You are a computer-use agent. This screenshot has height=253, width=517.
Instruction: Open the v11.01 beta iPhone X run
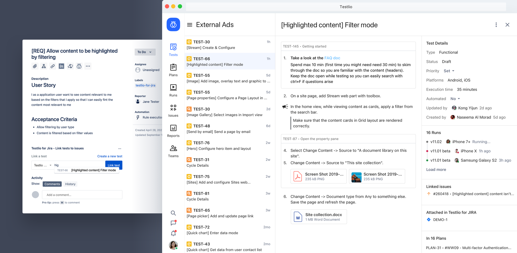click(458, 151)
